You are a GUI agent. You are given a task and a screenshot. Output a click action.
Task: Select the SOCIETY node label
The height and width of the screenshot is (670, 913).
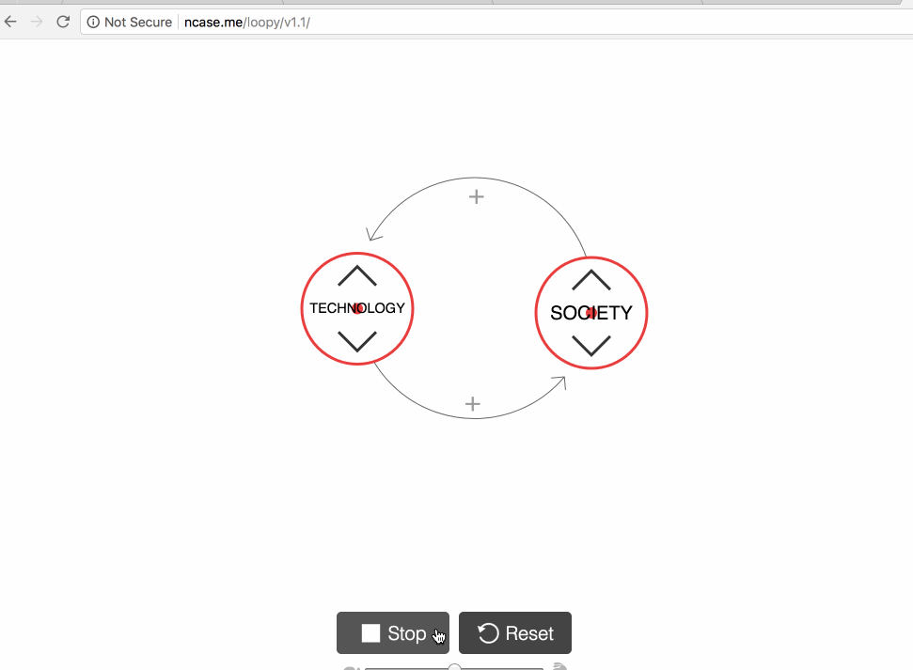pyautogui.click(x=591, y=313)
